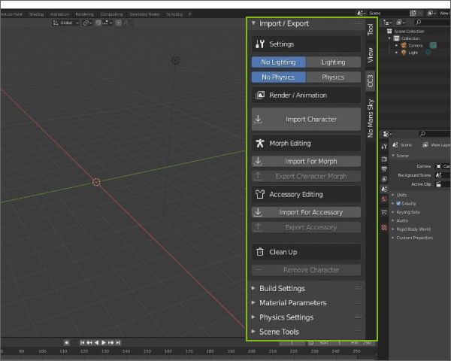
Task: Click the Import For Morph button
Action: [306, 161]
